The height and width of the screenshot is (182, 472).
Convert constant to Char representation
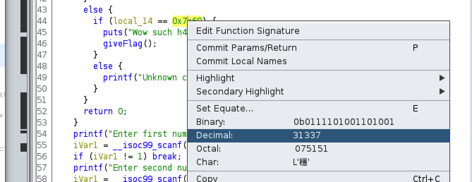[318, 162]
